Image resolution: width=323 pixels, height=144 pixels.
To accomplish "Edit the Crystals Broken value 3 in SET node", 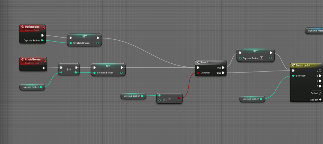I will [261, 58].
